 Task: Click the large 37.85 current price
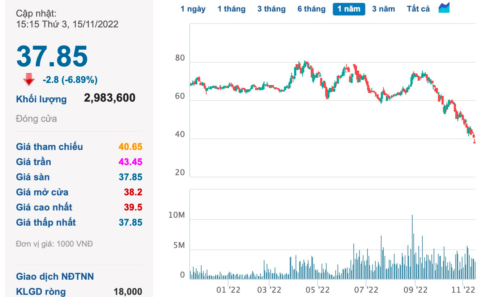[x=52, y=56]
